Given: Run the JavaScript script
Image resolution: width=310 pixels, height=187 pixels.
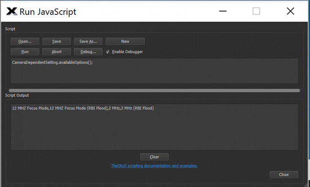Looking at the screenshot, I should pos(25,52).
